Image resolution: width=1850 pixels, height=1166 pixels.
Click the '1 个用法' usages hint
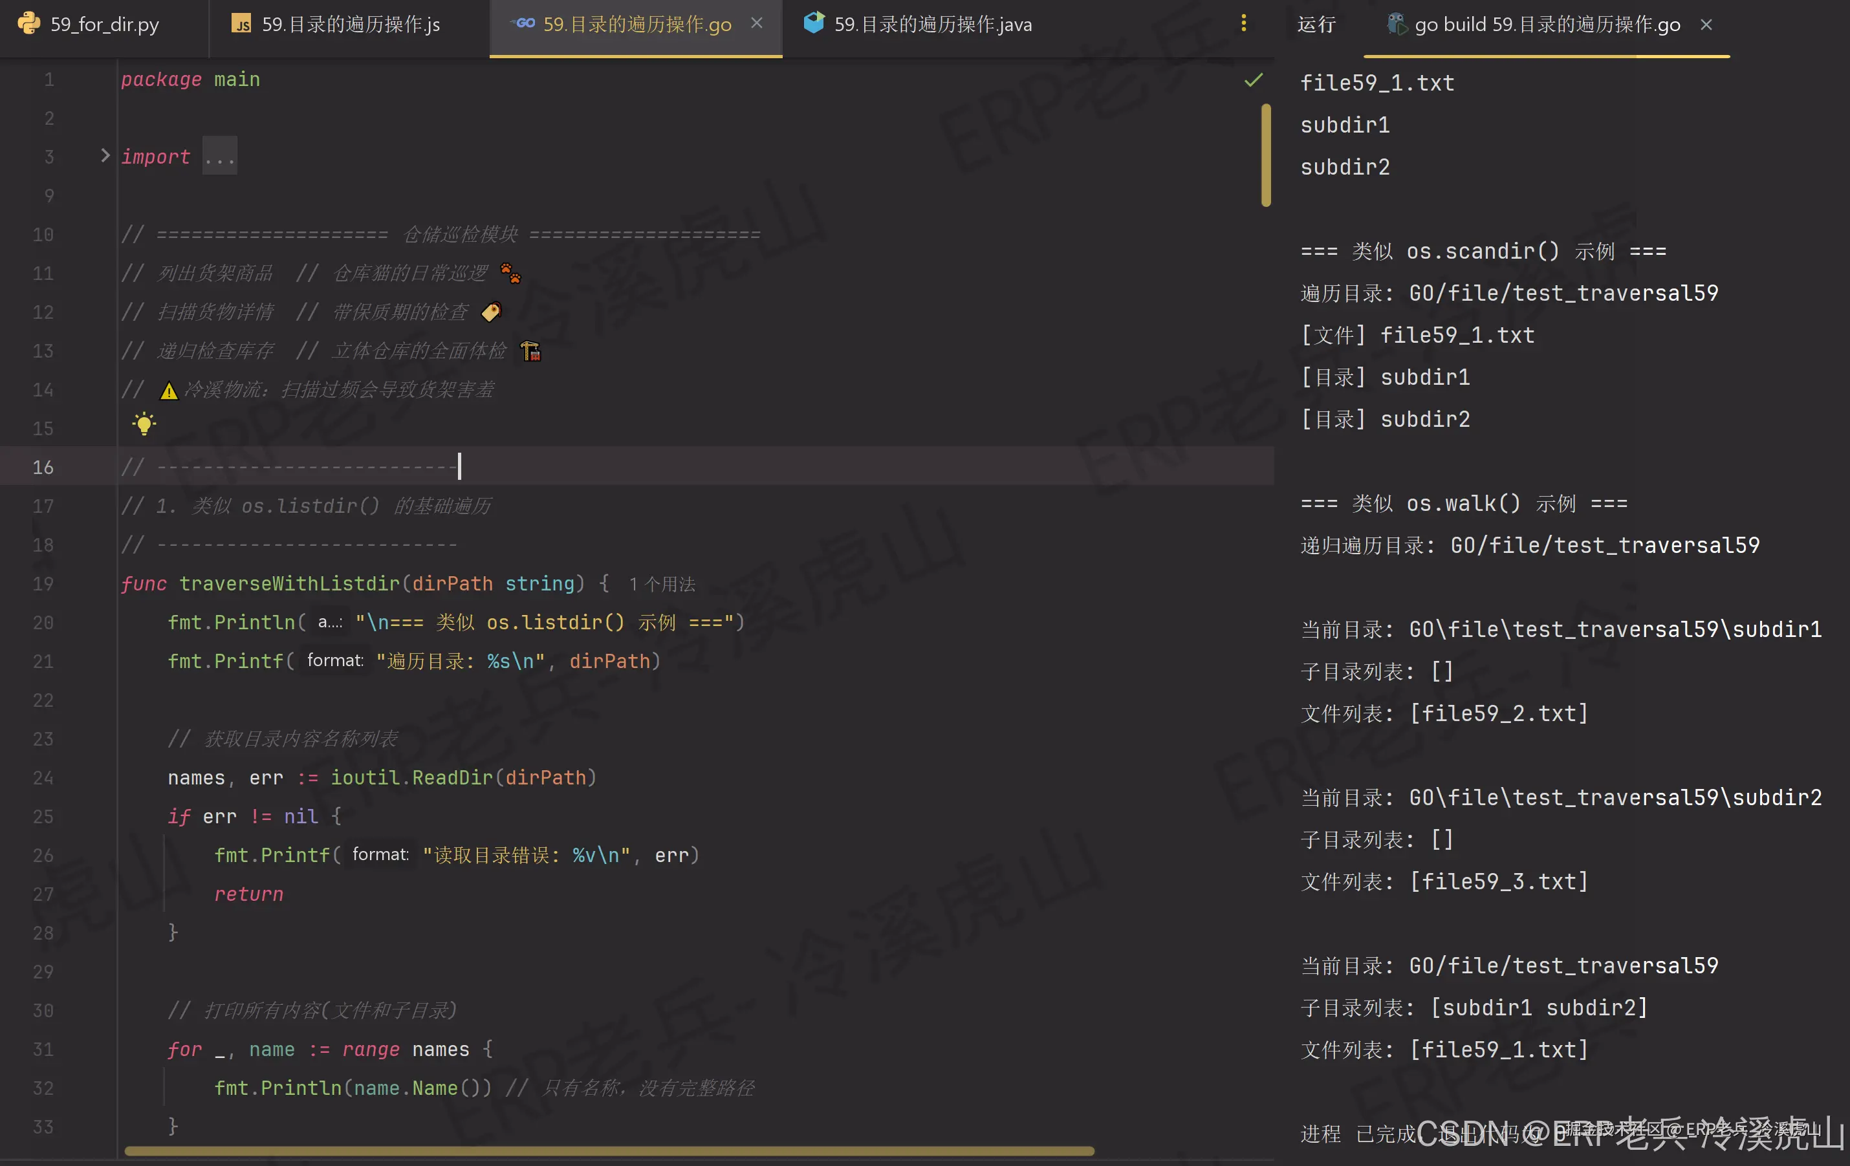662,585
